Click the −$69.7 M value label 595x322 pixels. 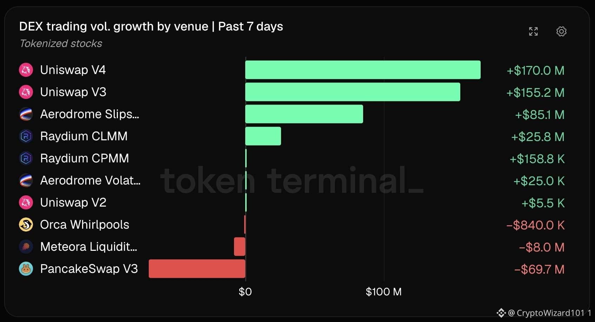(539, 269)
